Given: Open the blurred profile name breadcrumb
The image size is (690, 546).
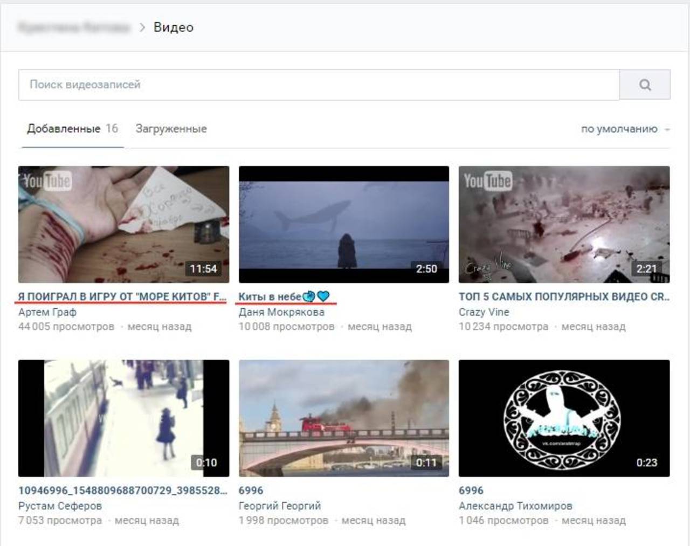Looking at the screenshot, I should [x=74, y=27].
